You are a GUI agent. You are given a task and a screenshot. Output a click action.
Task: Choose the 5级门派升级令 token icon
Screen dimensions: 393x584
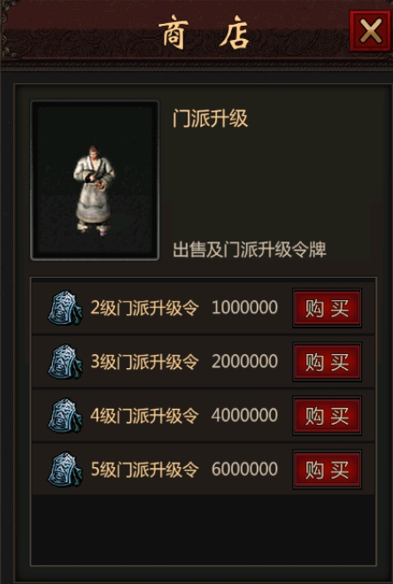65,469
